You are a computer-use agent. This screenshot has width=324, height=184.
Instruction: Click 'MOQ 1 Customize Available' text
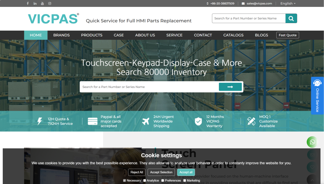click(268, 121)
